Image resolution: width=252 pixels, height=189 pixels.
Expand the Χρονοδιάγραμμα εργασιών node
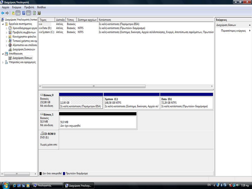pyautogui.click(x=7, y=28)
